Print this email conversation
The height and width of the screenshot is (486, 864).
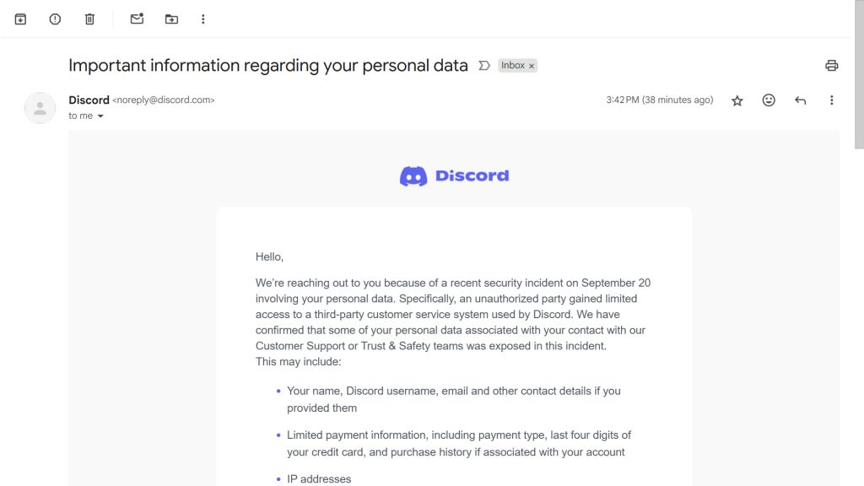831,66
